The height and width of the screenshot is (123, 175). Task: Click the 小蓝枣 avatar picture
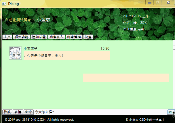16,53
